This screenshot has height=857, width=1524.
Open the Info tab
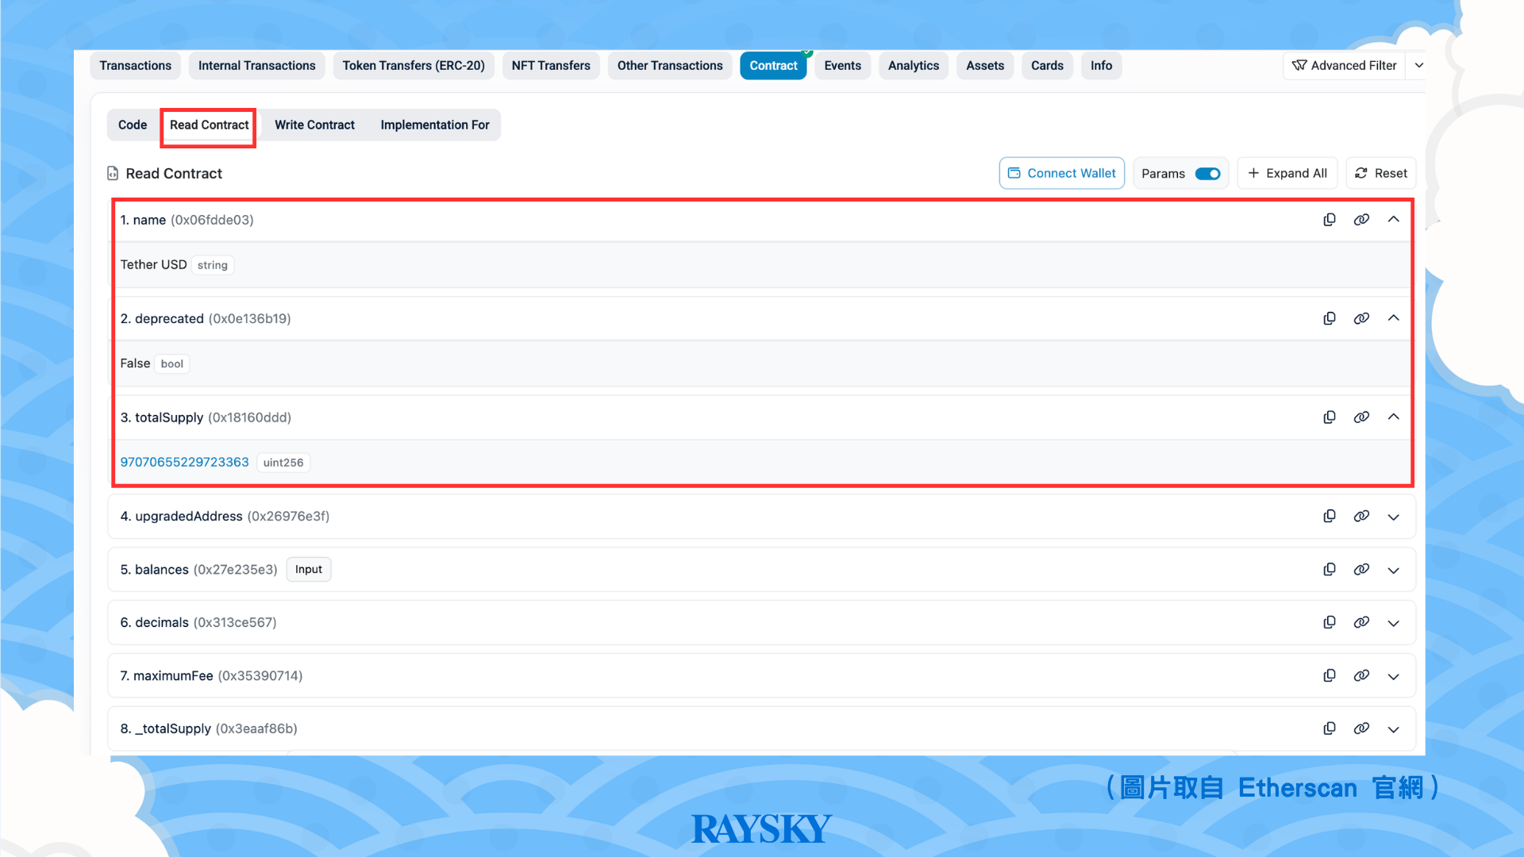point(1101,66)
